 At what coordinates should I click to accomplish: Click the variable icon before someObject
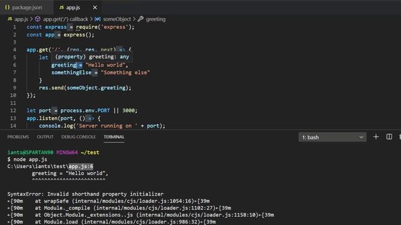pos(98,19)
